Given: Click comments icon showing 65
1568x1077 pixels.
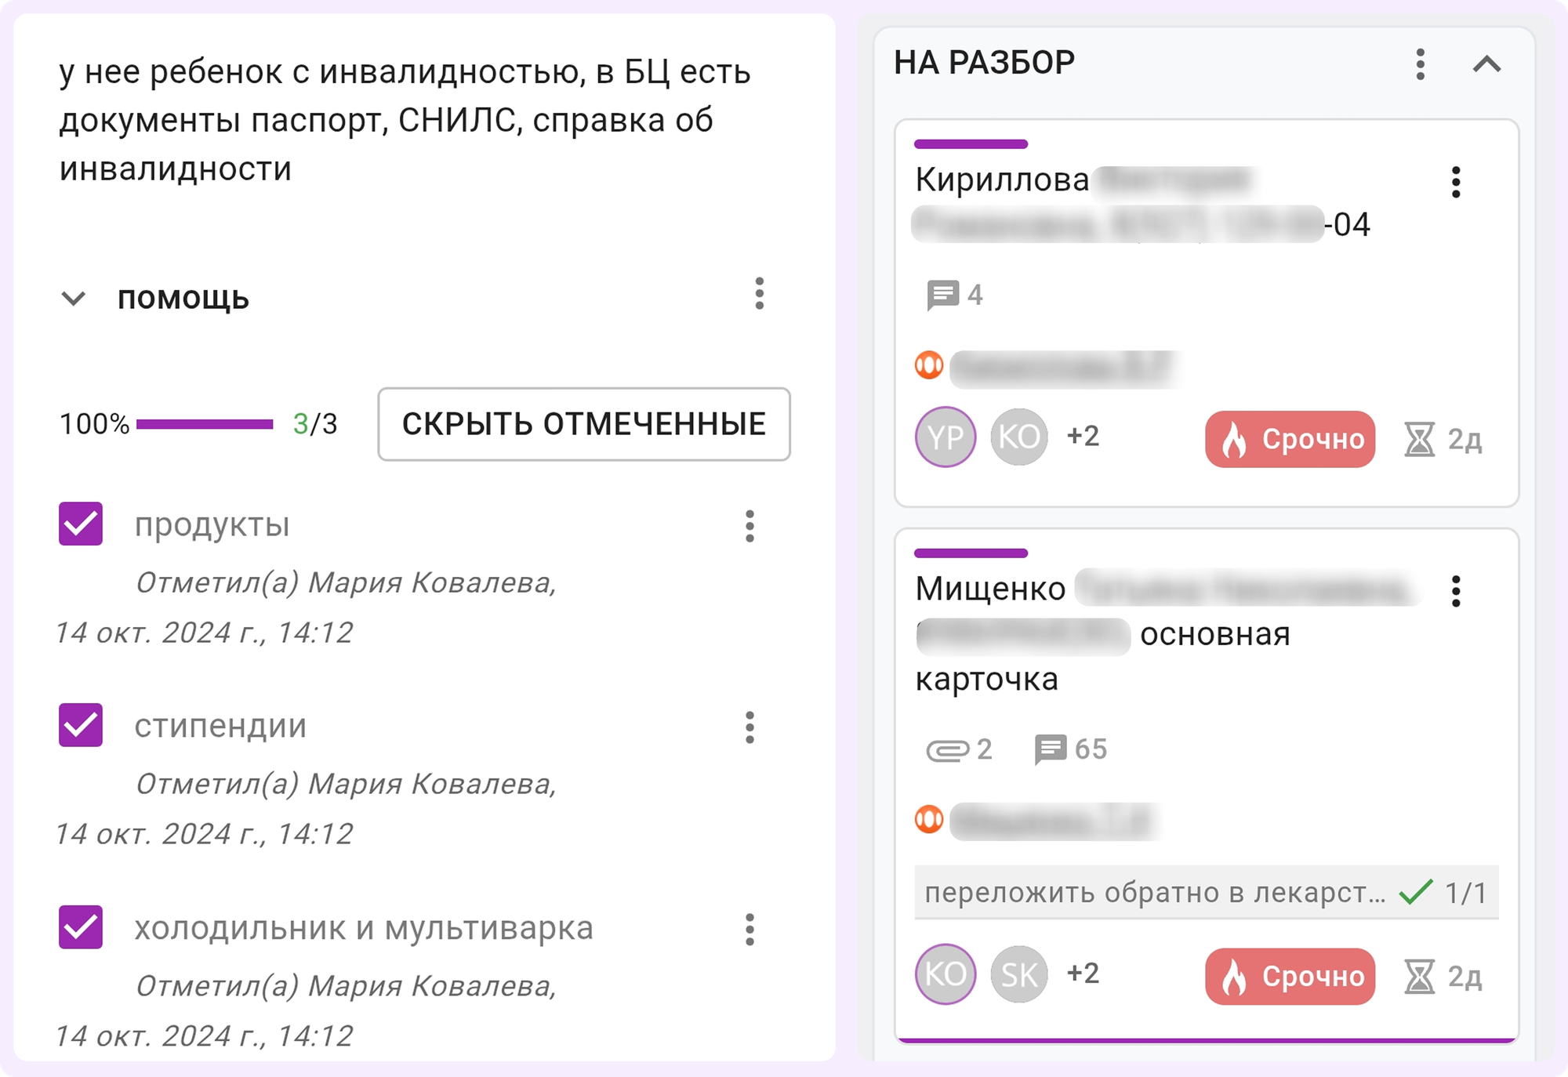Looking at the screenshot, I should [1051, 749].
